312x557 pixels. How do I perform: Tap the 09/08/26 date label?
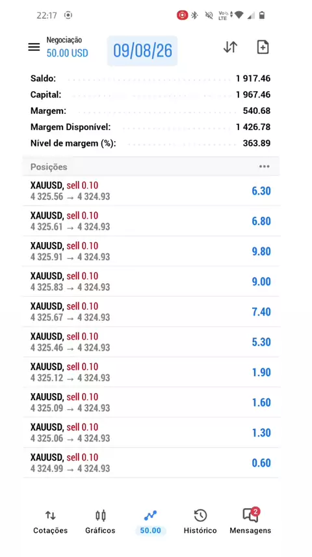click(x=142, y=51)
